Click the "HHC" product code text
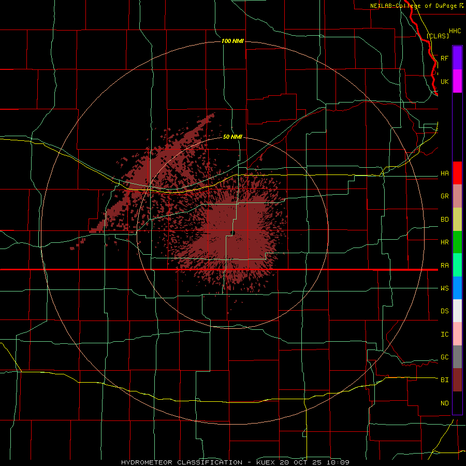The image size is (466, 466). click(455, 31)
